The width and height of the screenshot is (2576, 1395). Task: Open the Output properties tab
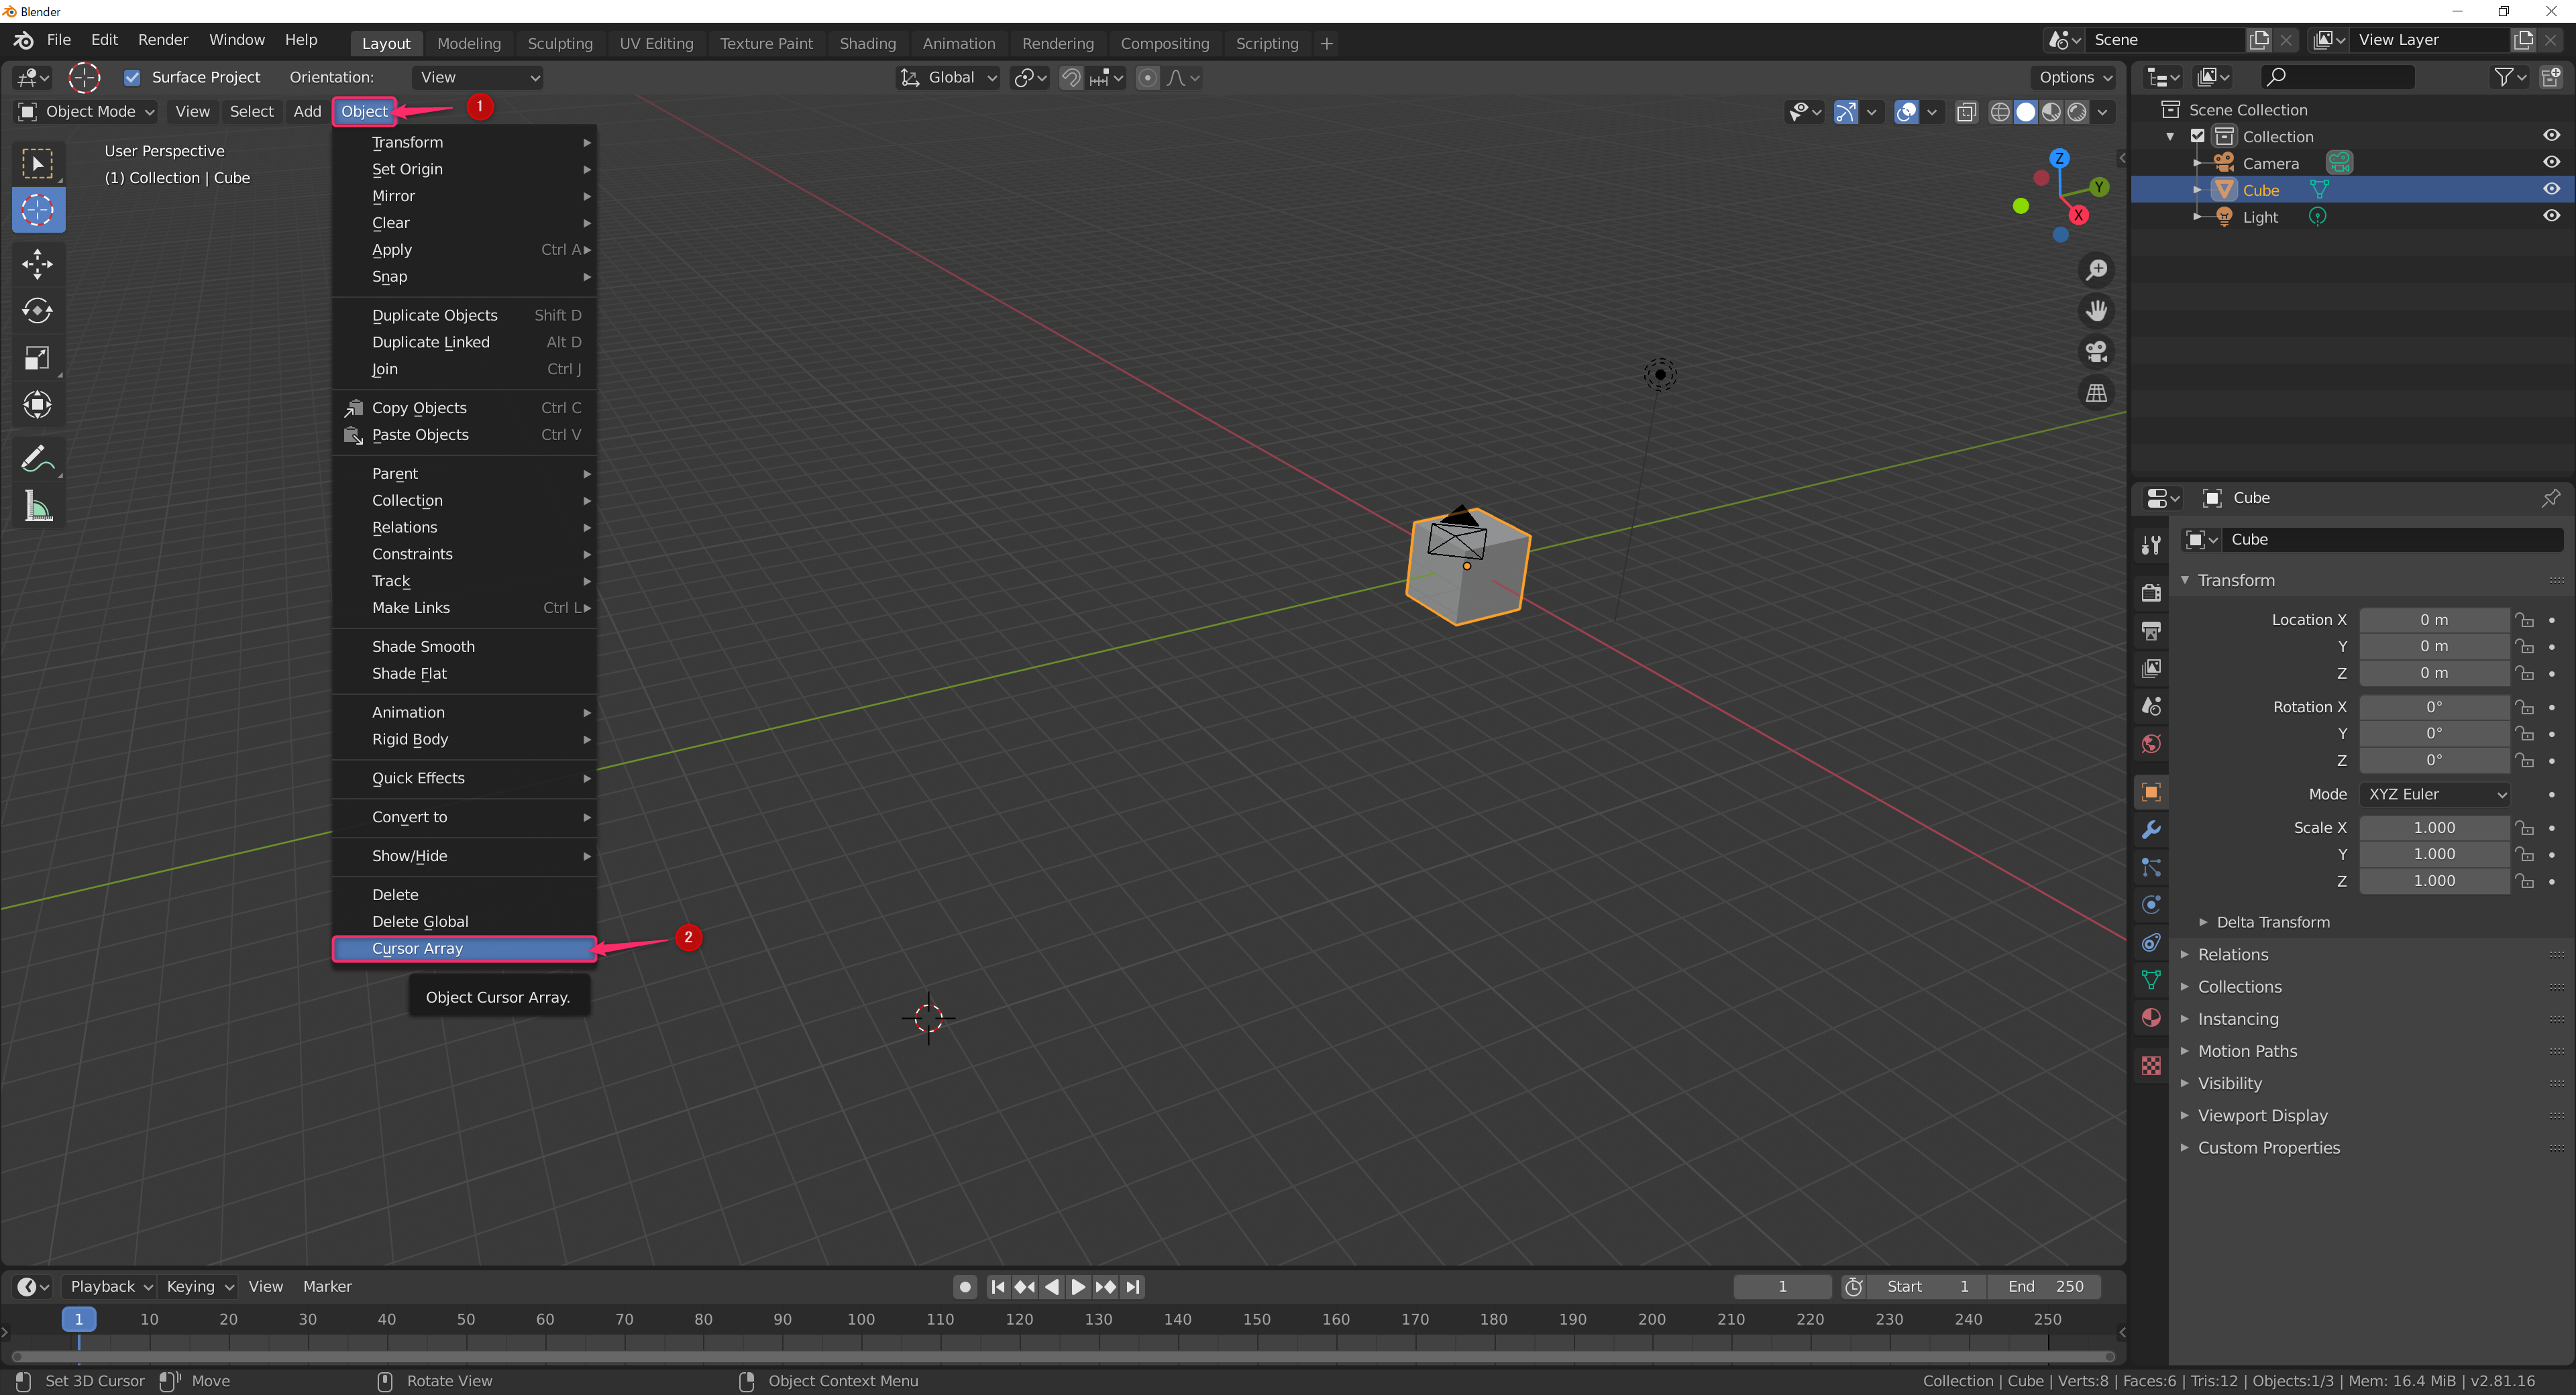click(2151, 630)
